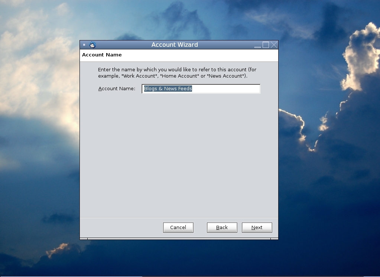Click the Thunderbird icon in the title bar
Screen dimensions: 380x277
pyautogui.click(x=92, y=45)
